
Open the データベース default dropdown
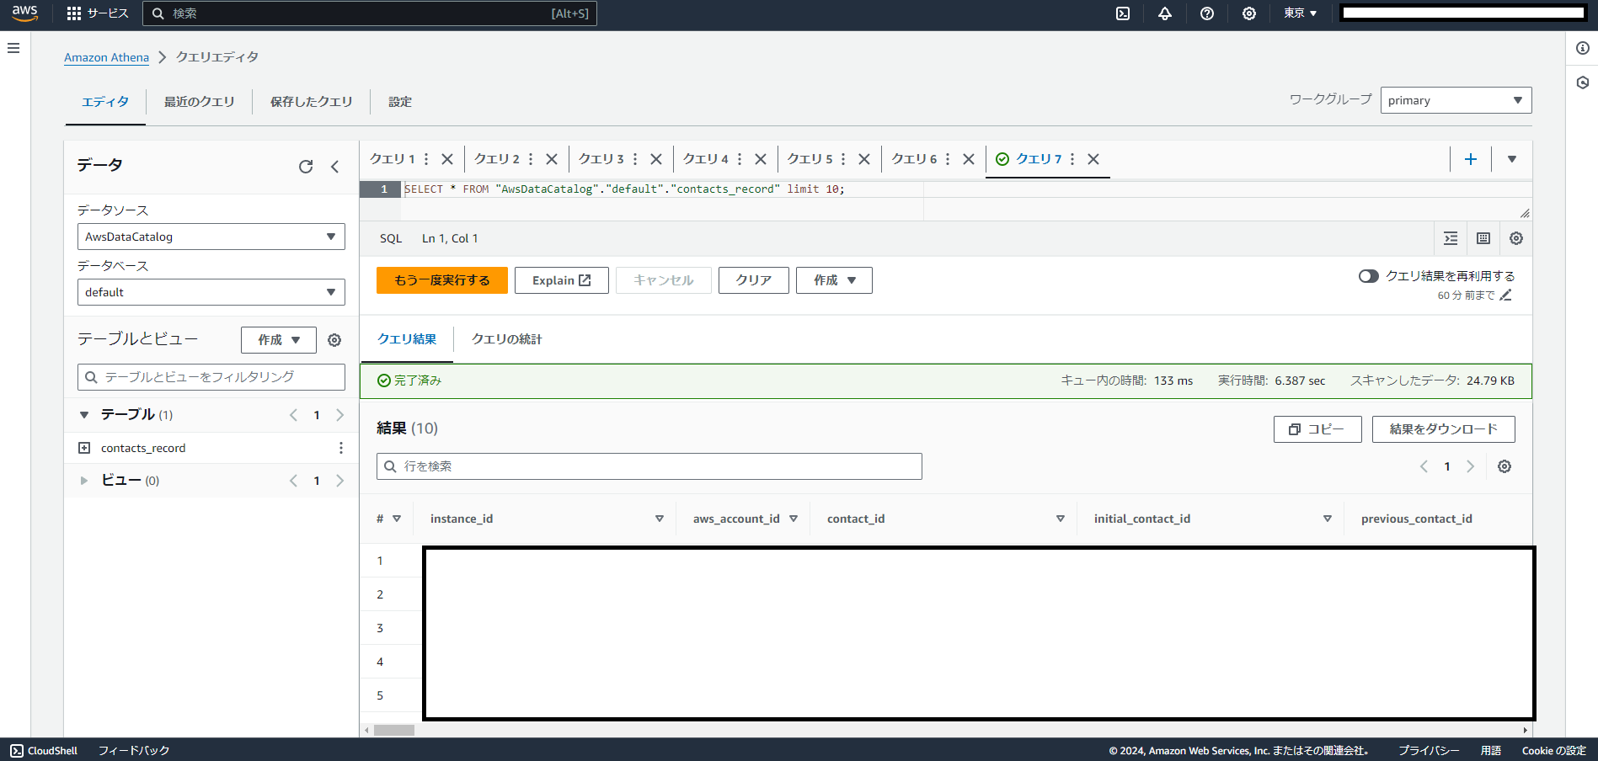click(211, 292)
